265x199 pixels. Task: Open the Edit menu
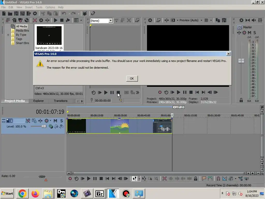coord(11,7)
